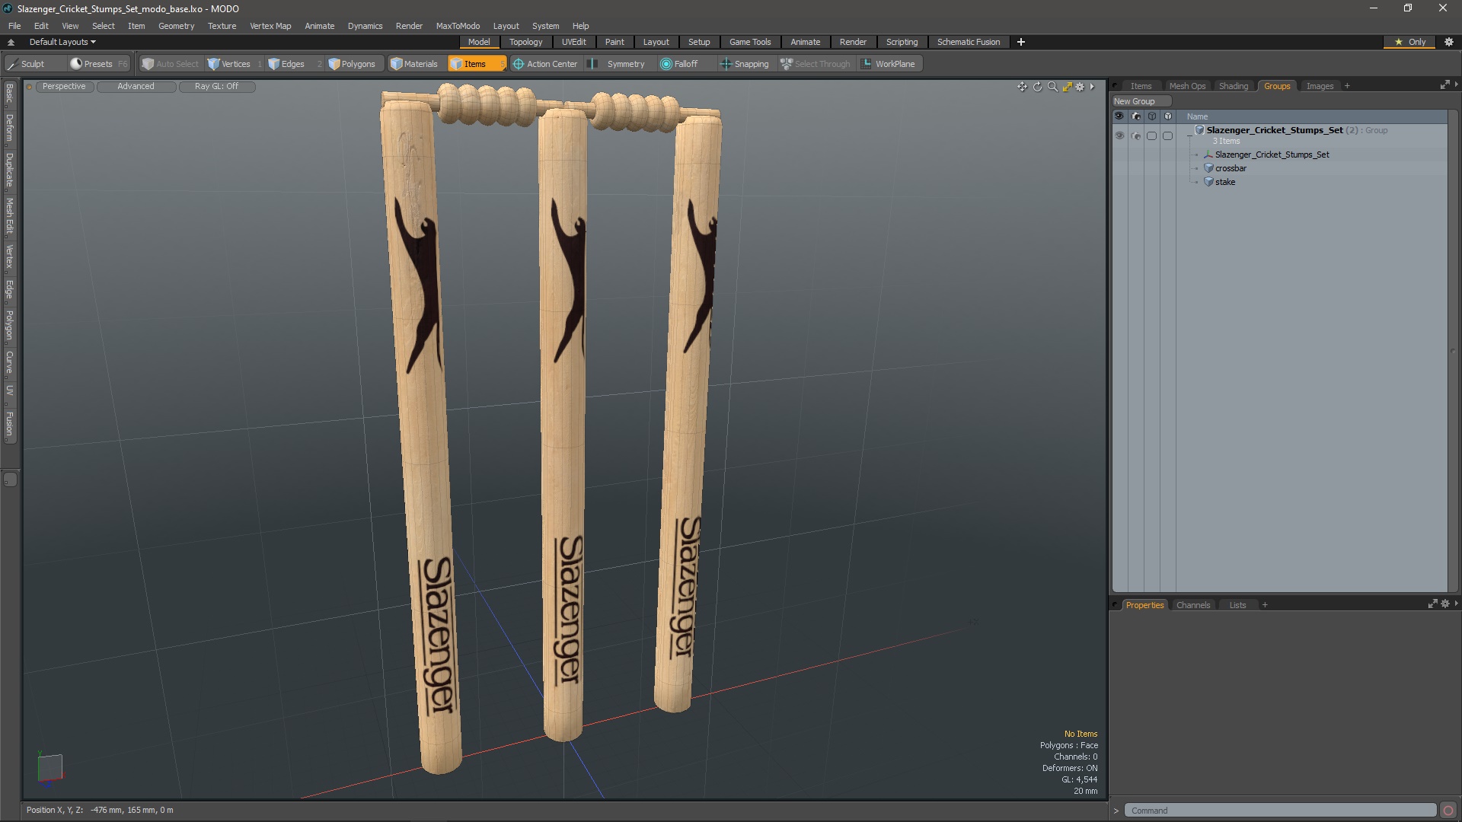Open the Schematic Fusion layout tab
This screenshot has height=822, width=1462.
pyautogui.click(x=968, y=42)
